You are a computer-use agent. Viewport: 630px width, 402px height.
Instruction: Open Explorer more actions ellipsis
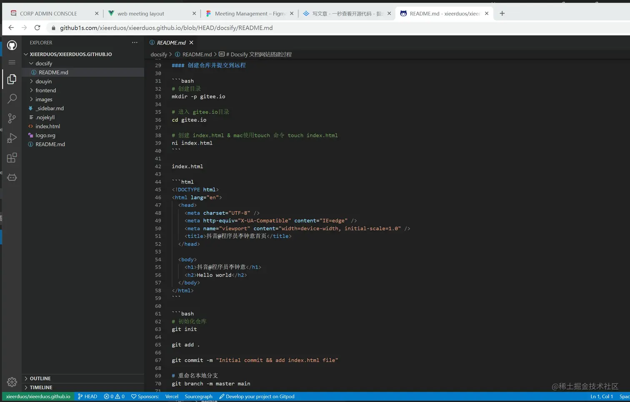[x=135, y=43]
